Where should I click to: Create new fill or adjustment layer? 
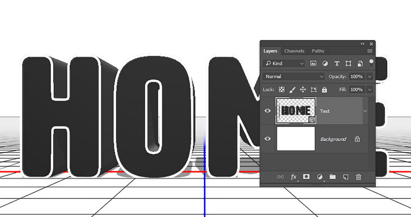tap(320, 177)
